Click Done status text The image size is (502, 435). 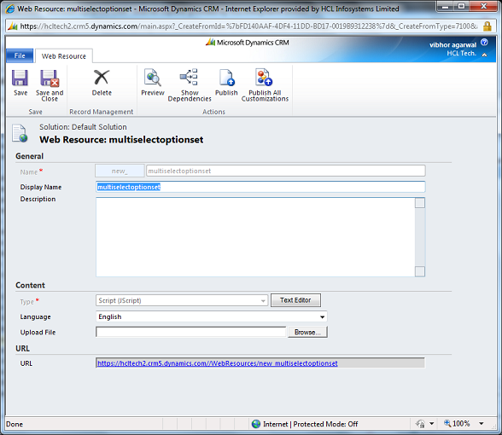(15, 424)
